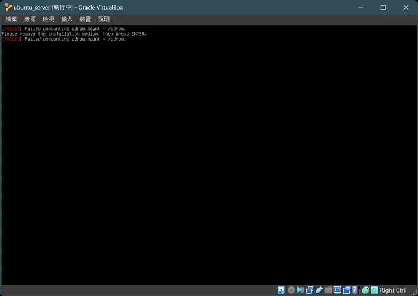Click the optical disc drive status icon
This screenshot has width=418, height=296.
click(x=291, y=290)
